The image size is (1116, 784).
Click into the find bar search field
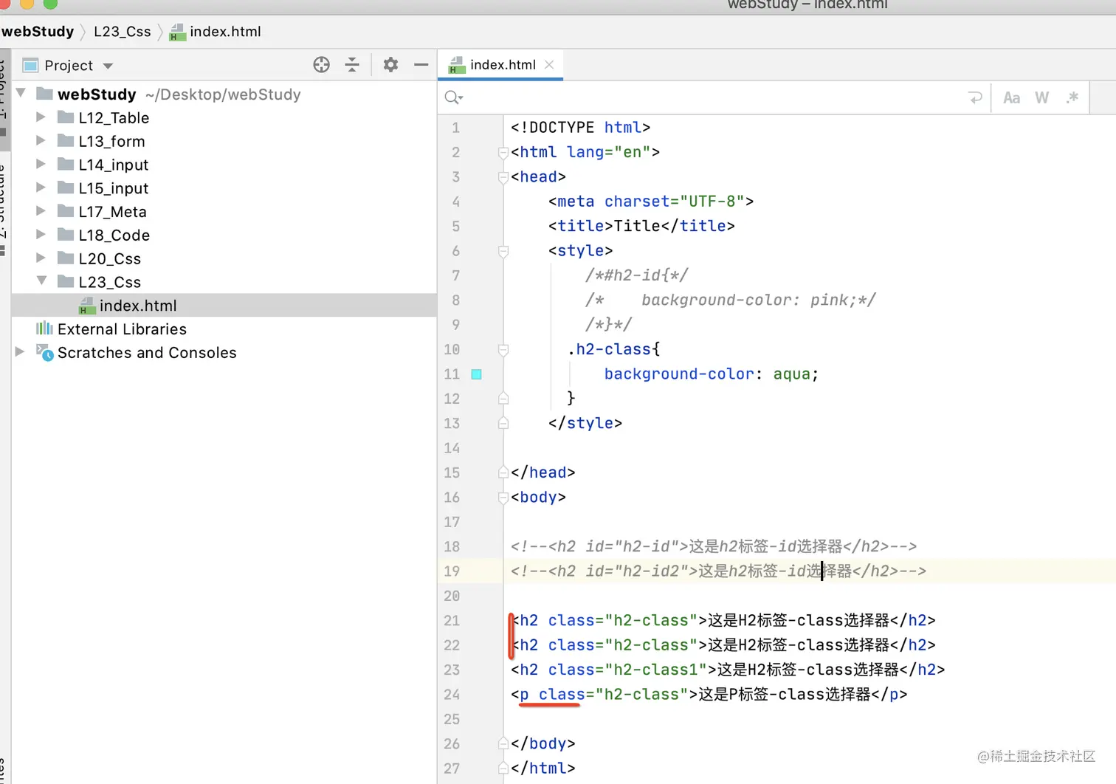(x=712, y=97)
